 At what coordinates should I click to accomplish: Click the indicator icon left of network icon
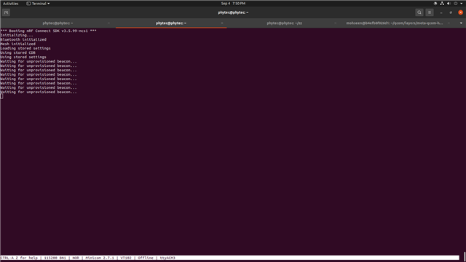[x=435, y=4]
